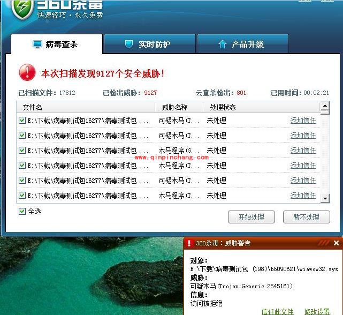Uncheck the first 可疑木马 row checkbox
This screenshot has width=343, height=315.
(x=22, y=120)
